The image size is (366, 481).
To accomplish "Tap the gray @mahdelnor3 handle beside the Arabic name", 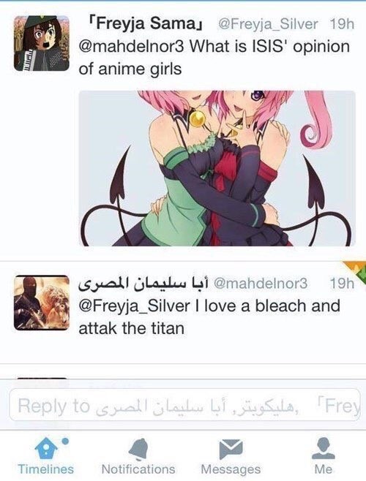I will [261, 284].
